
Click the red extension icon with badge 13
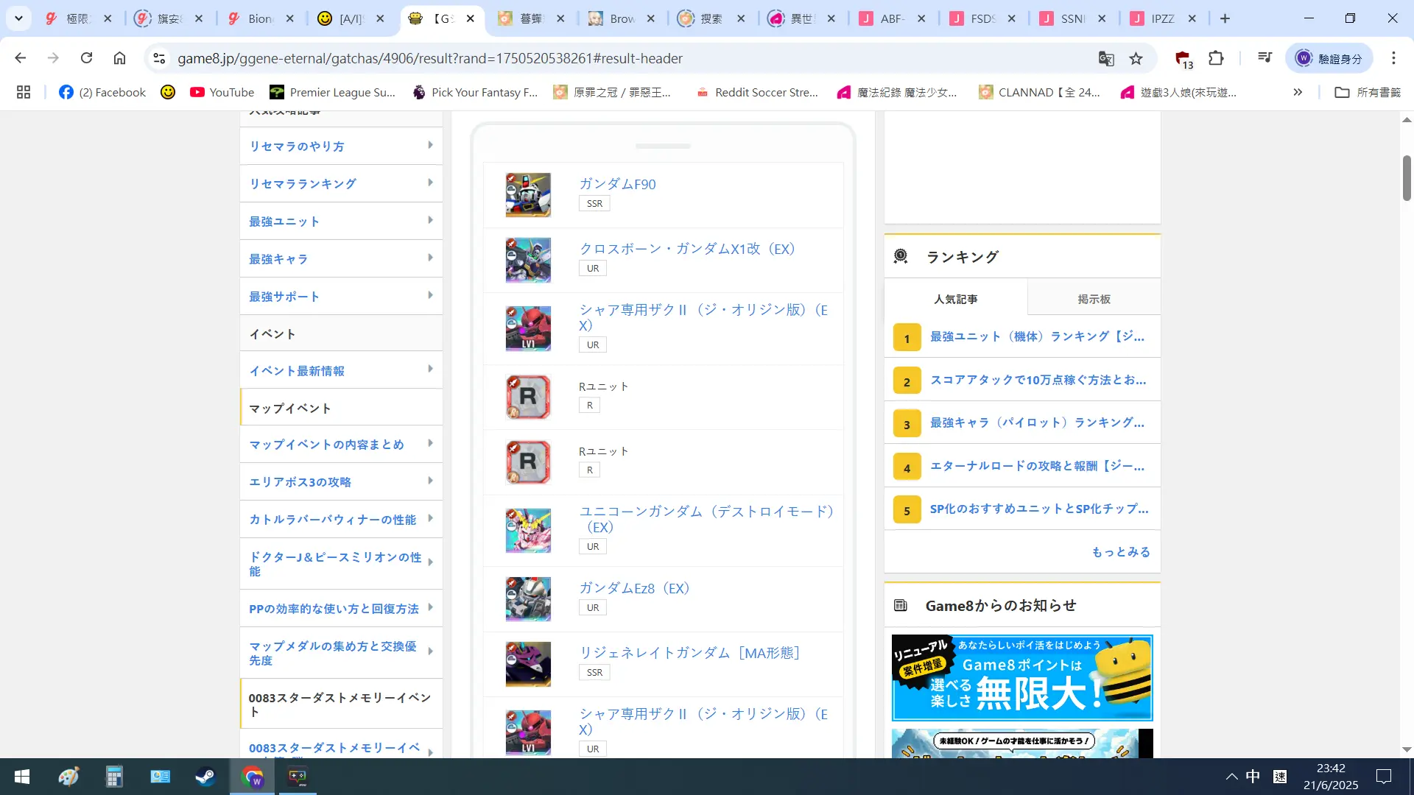click(x=1183, y=59)
